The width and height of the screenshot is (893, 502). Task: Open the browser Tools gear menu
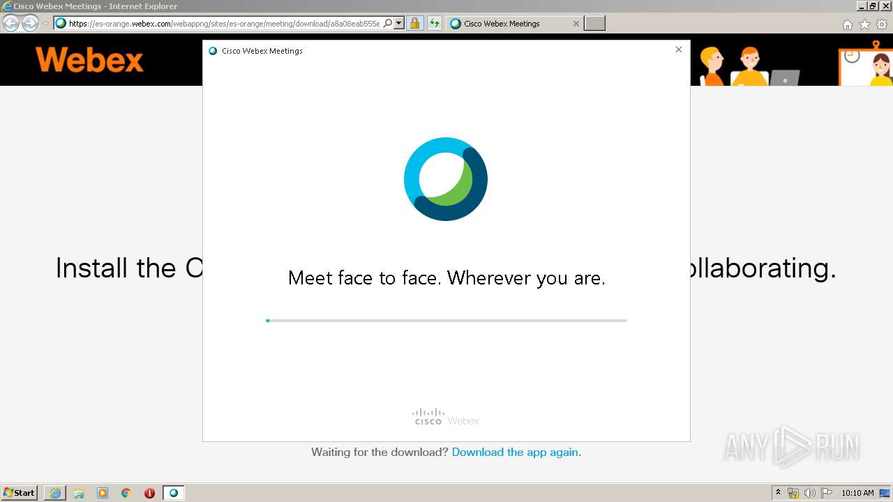[882, 24]
